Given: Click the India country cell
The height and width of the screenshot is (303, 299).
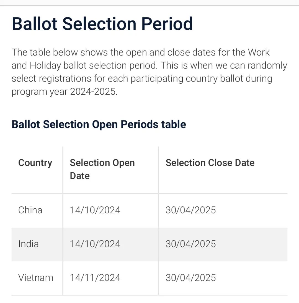Looking at the screenshot, I should pos(28,244).
